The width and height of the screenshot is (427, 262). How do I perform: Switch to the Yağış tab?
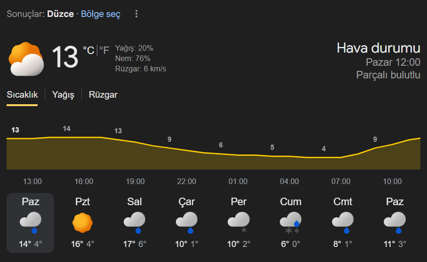tap(63, 95)
